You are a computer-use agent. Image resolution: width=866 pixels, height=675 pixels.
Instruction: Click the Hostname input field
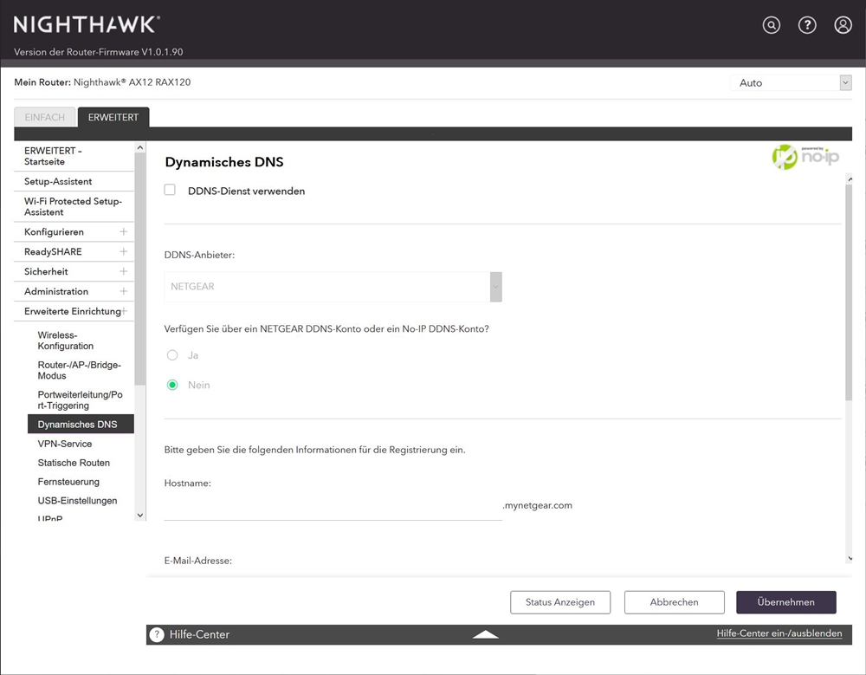coord(333,506)
